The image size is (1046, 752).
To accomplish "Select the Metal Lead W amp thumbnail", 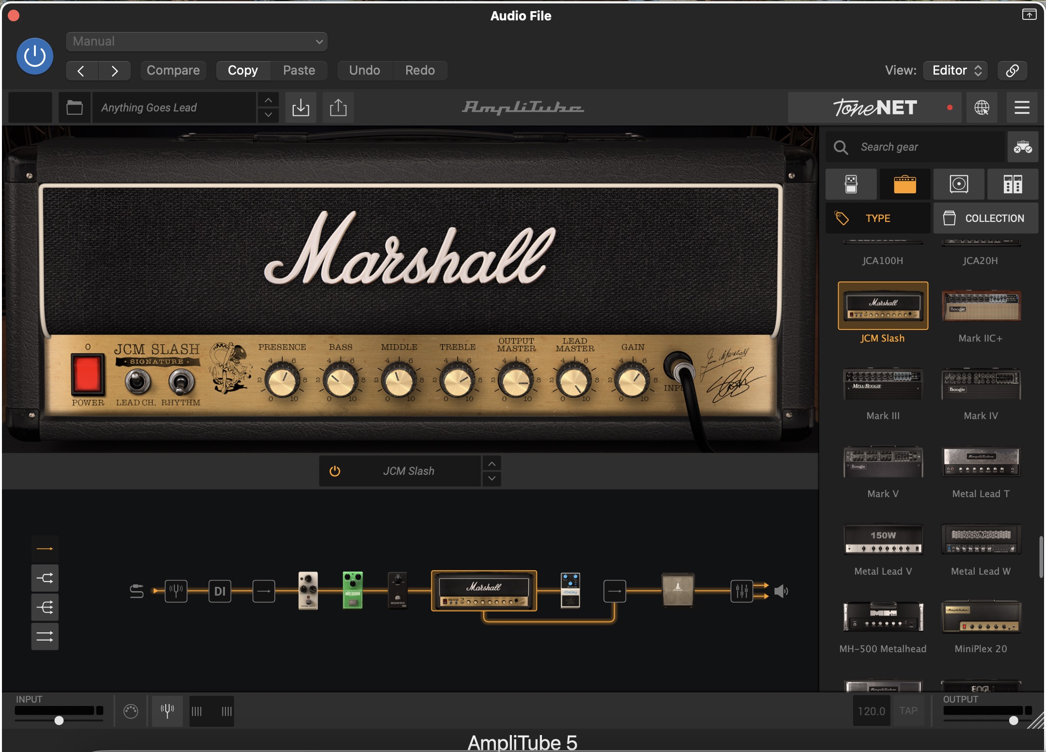I will point(981,539).
